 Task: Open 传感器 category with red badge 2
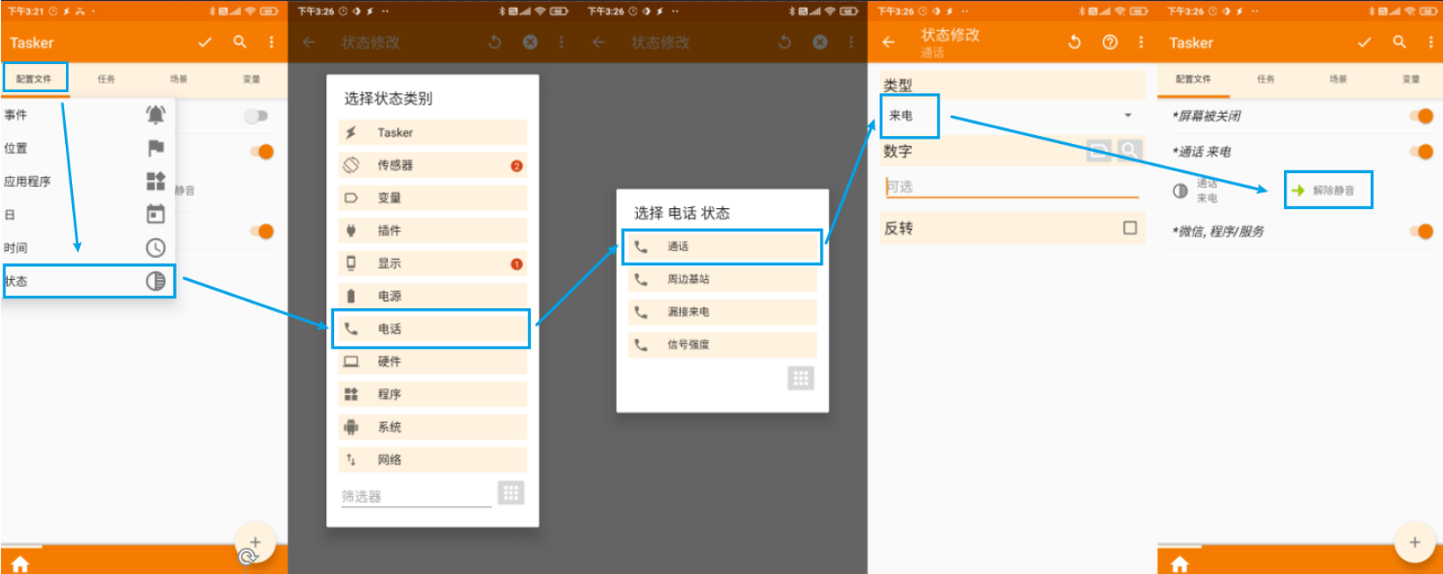pos(432,165)
